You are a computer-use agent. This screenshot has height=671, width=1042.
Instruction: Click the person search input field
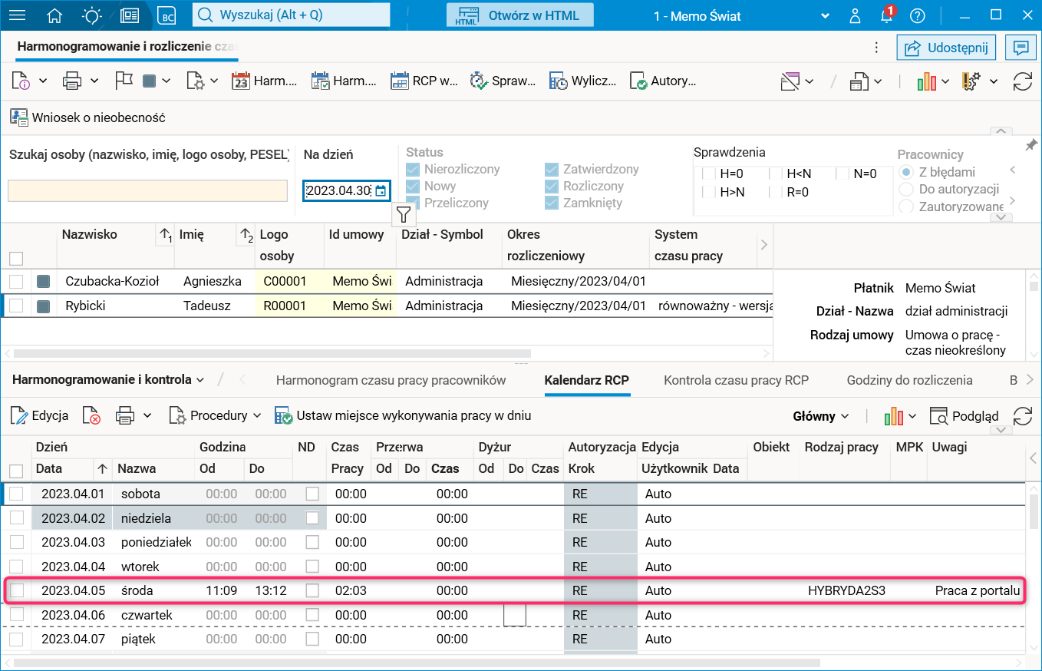click(x=147, y=190)
